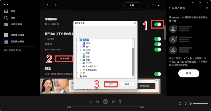Pause the current playback
The height and width of the screenshot is (111, 211).
tap(105, 102)
